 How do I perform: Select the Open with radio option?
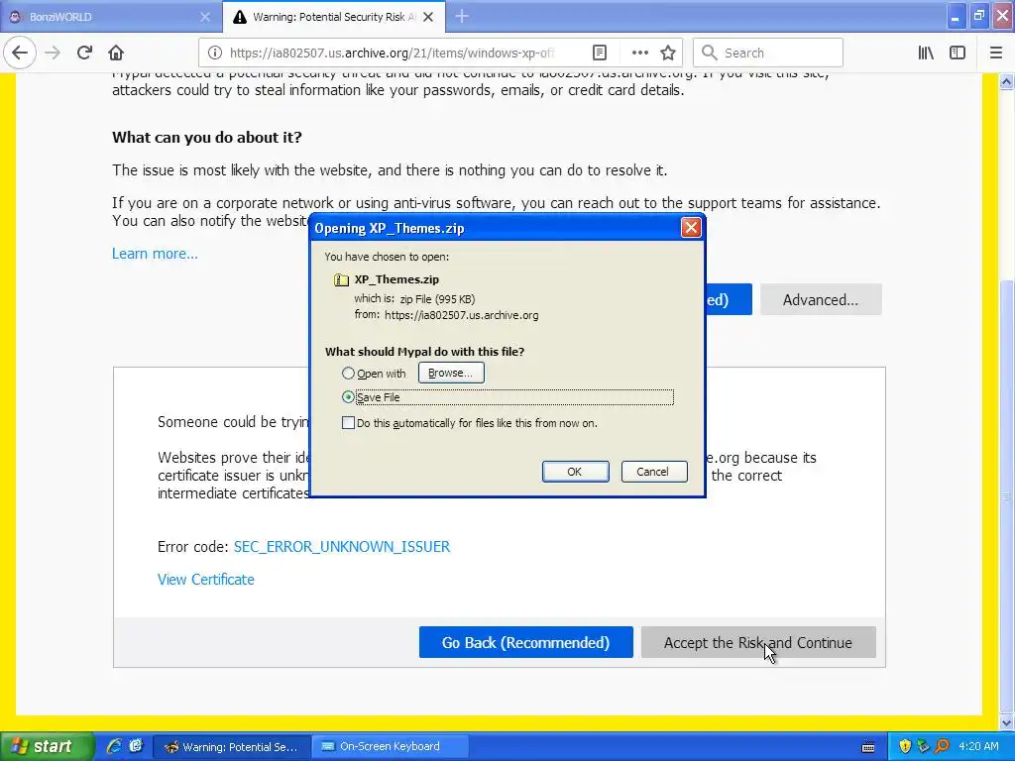tap(348, 374)
